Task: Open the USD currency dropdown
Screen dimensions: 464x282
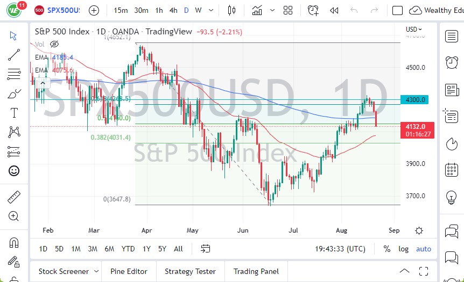Action: point(413,29)
